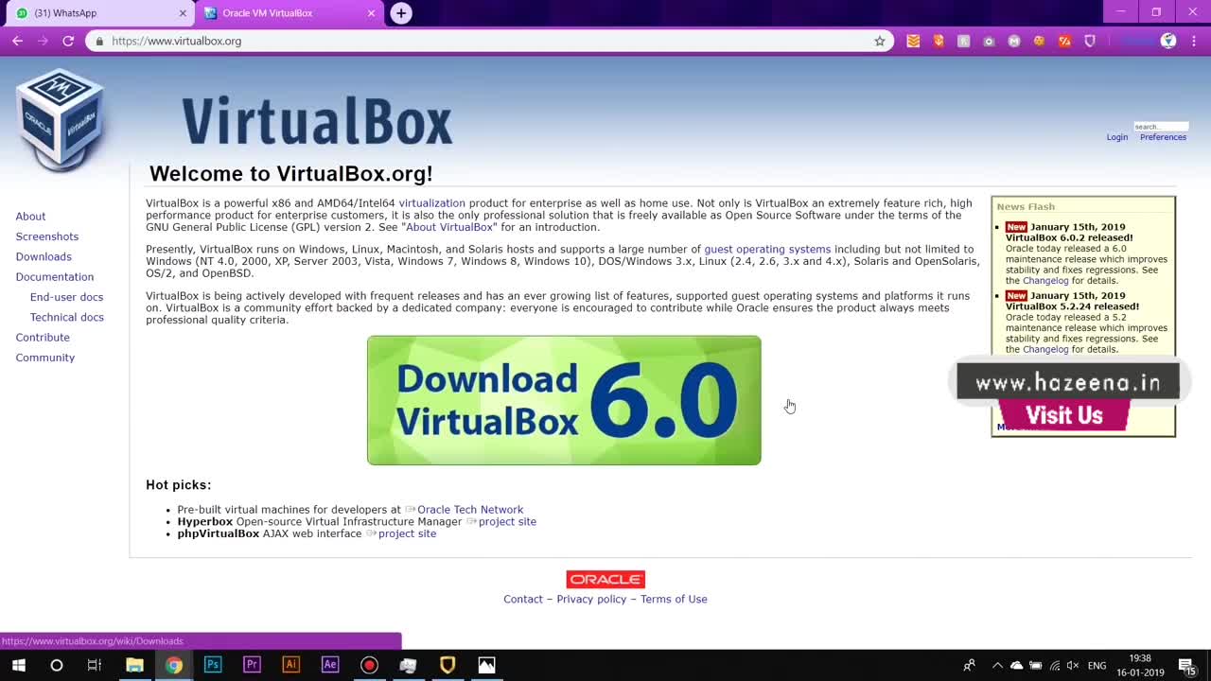
Task: Open Screenshots in the sidebar
Action: click(47, 236)
